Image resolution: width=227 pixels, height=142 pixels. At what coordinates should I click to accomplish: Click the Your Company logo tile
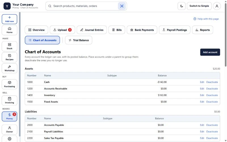tap(7, 6)
